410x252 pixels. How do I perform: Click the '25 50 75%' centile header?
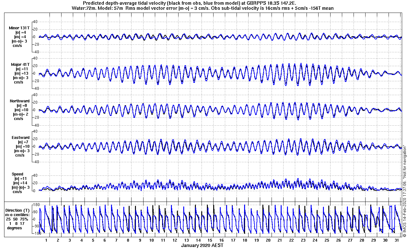click(18, 219)
